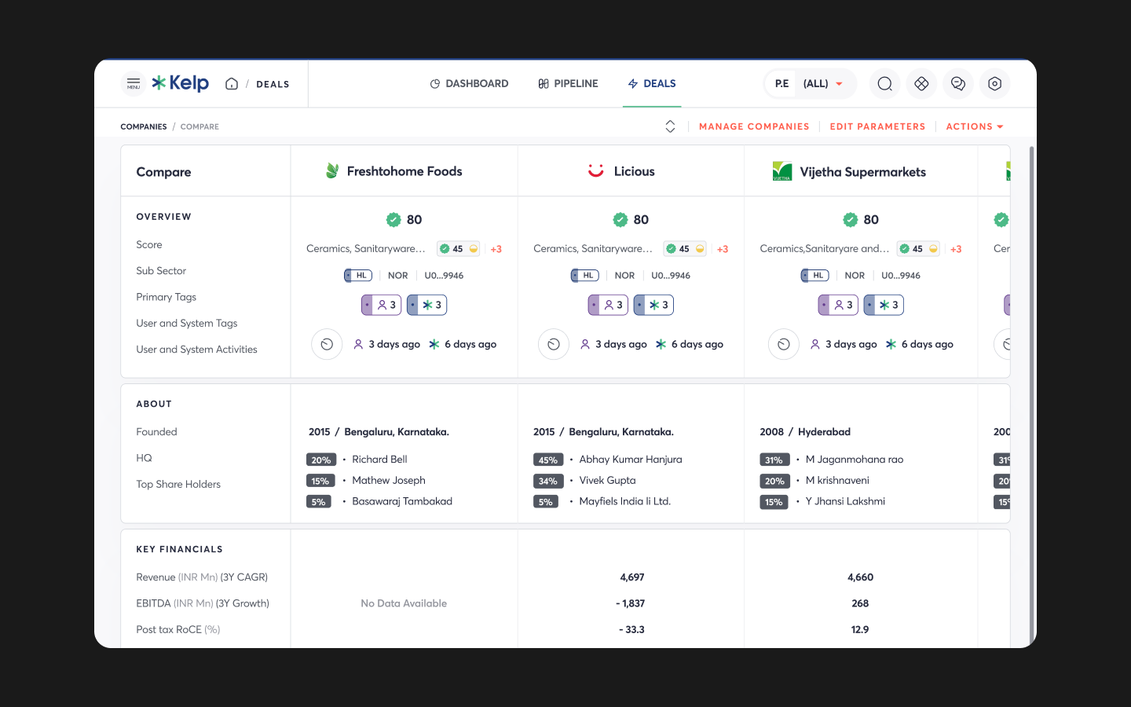Open the hamburger menu button
The height and width of the screenshot is (707, 1131).
coord(134,83)
